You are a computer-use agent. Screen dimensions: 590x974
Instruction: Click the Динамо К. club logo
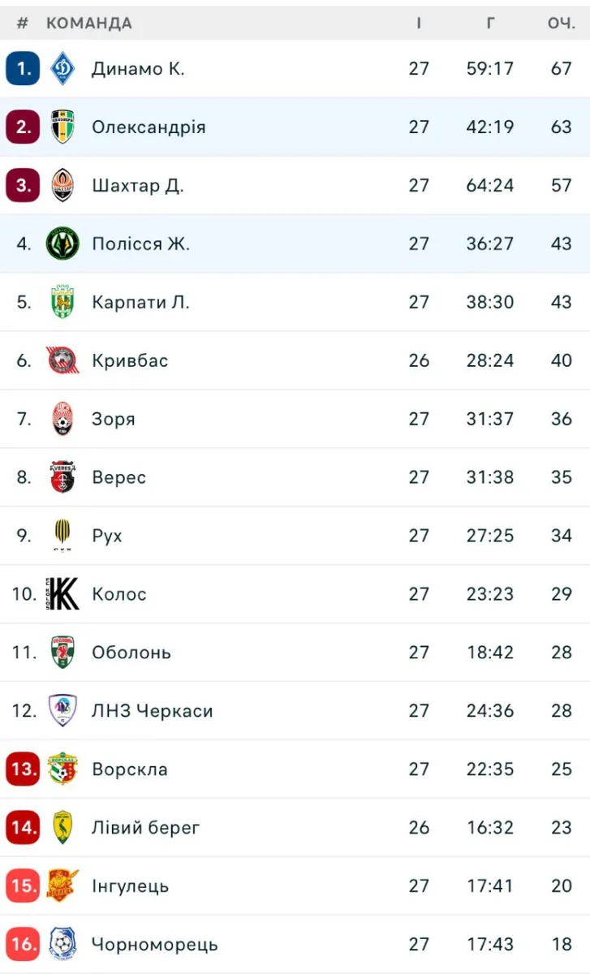[62, 68]
